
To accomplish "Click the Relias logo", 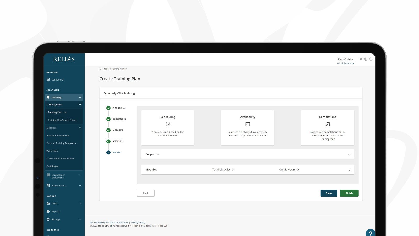I will pos(64,59).
